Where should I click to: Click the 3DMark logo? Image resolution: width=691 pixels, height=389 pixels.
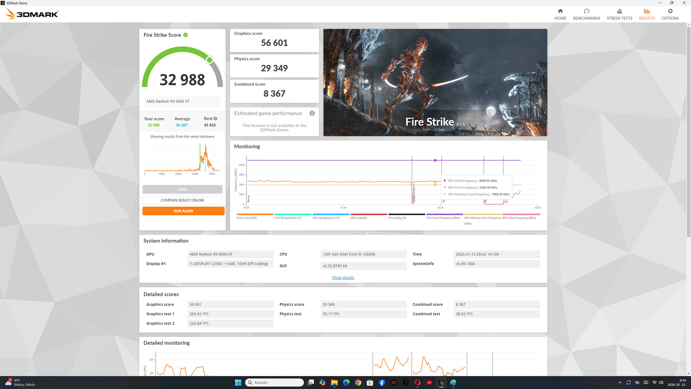[31, 14]
